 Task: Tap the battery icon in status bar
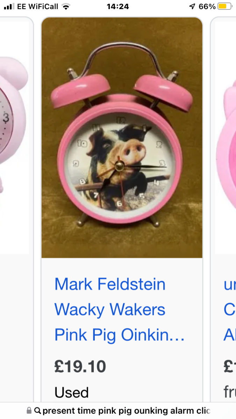(x=225, y=6)
